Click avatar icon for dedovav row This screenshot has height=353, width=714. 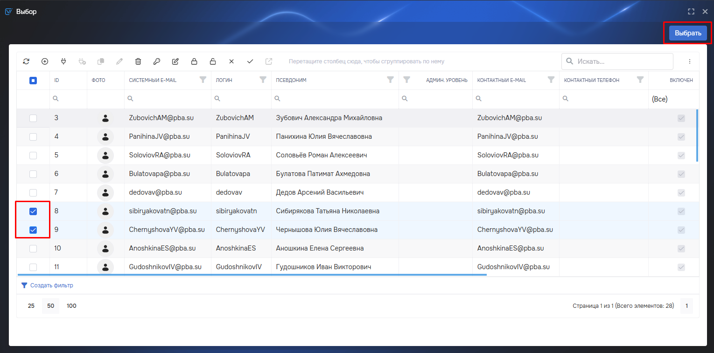coord(105,192)
